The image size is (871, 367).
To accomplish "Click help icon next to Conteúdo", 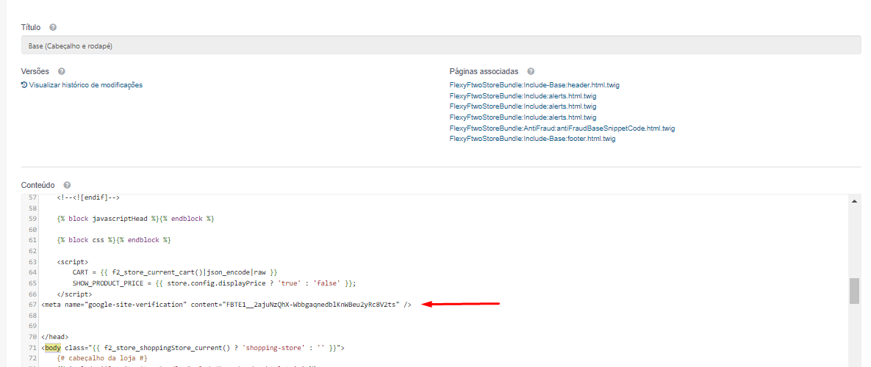I will pyautogui.click(x=67, y=185).
